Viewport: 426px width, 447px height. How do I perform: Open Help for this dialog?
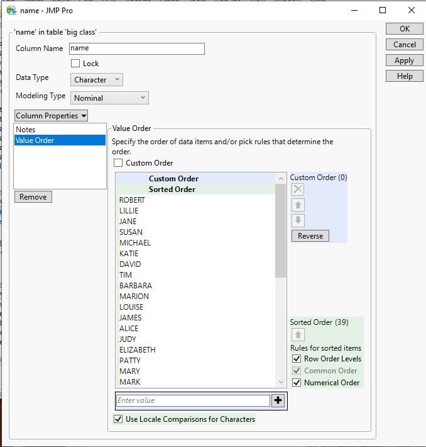[x=405, y=76]
